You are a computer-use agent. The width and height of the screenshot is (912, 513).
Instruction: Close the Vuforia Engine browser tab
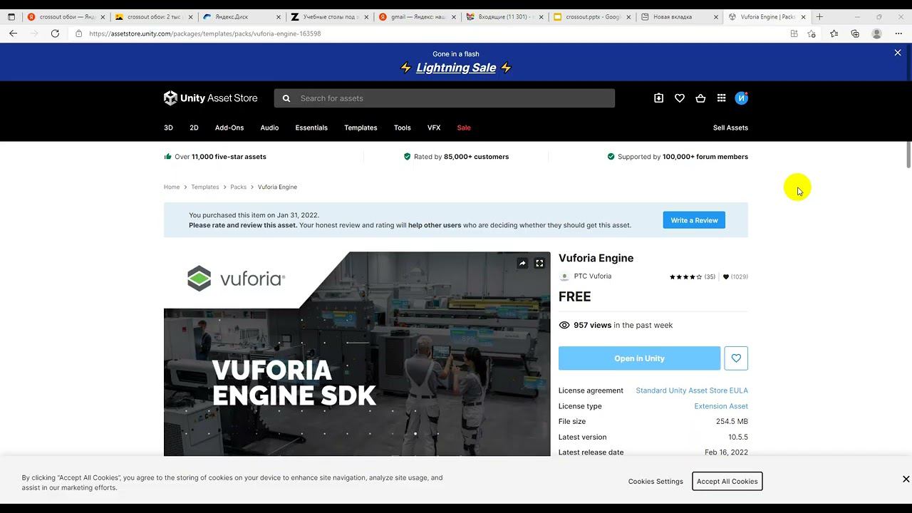point(803,17)
